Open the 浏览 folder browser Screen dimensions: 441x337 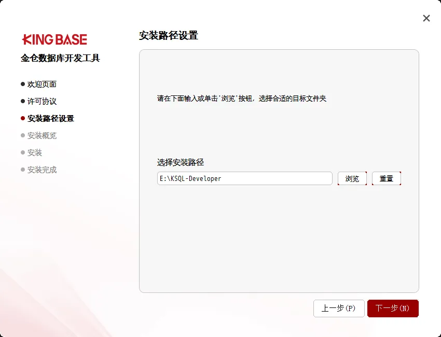click(352, 178)
